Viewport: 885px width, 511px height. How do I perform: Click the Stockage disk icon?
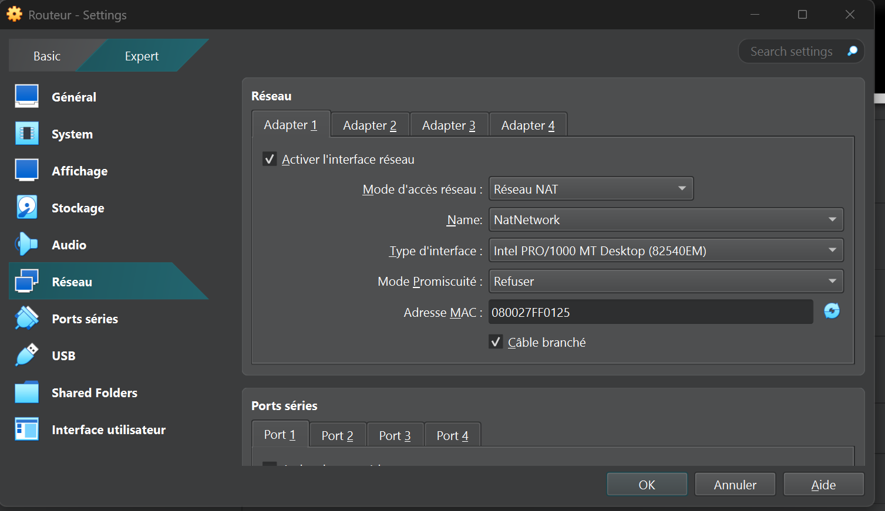pos(27,208)
